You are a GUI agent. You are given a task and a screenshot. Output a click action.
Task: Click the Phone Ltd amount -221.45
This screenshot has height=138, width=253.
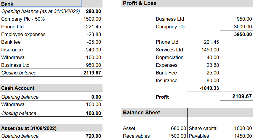click(92, 27)
